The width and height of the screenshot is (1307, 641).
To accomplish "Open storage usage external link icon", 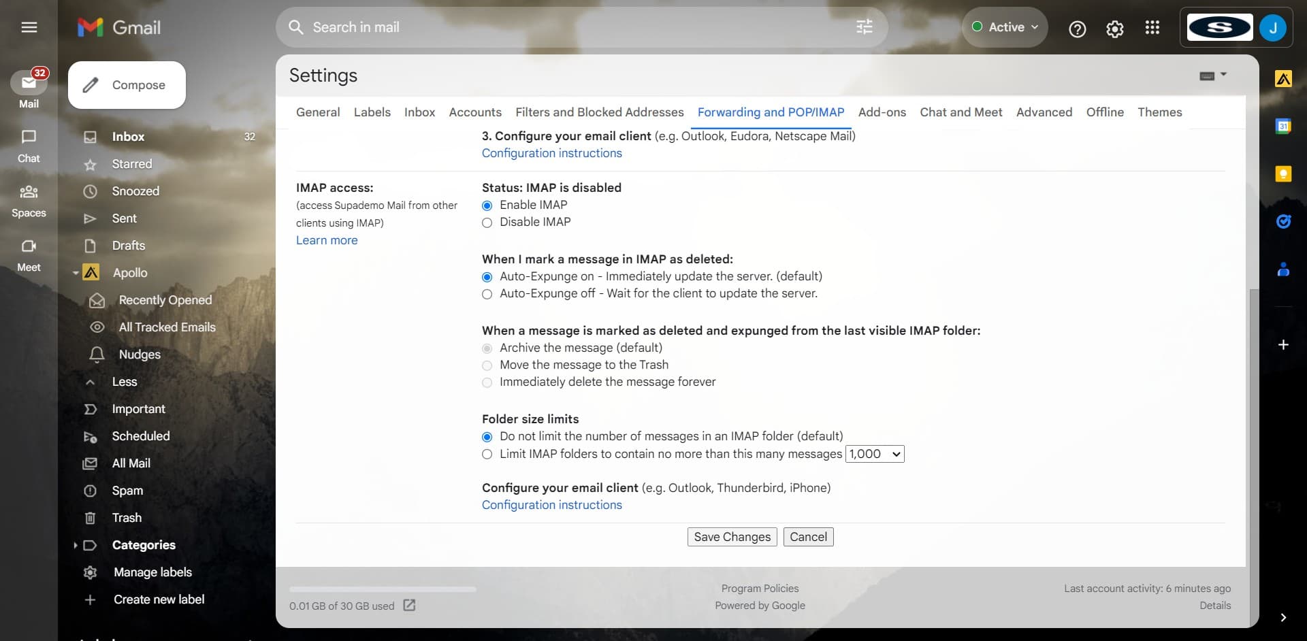I will point(409,605).
